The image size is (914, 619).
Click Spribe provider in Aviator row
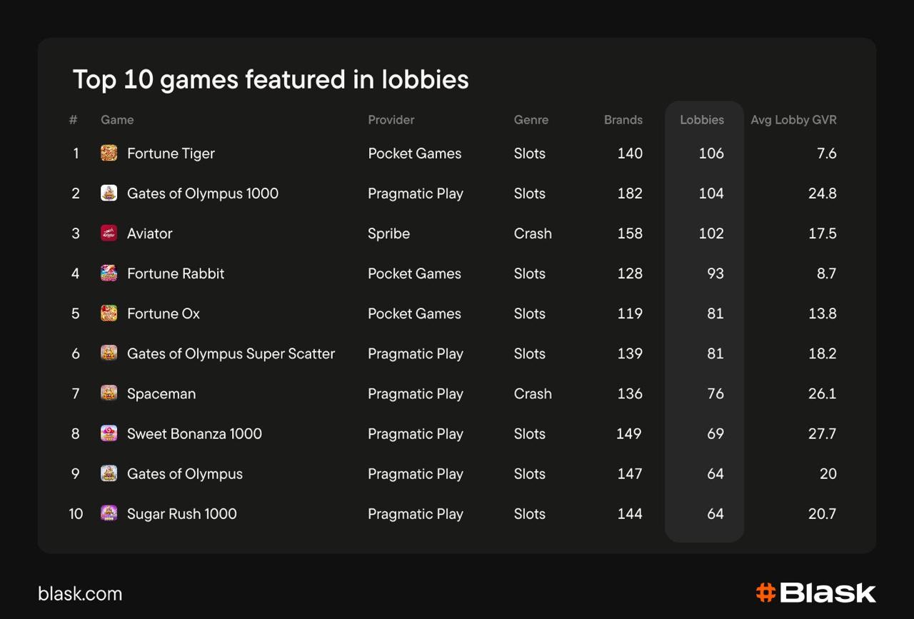pyautogui.click(x=388, y=233)
